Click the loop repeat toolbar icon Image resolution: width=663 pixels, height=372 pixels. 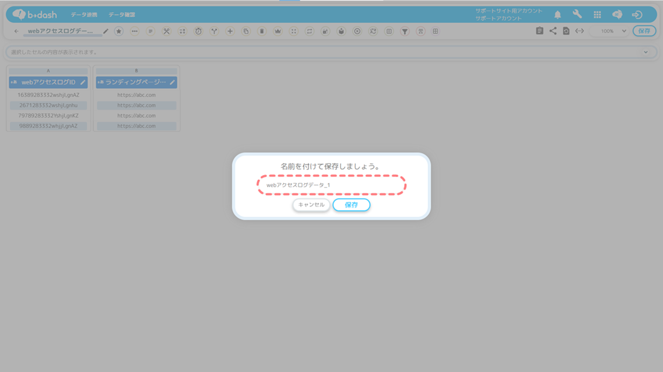pos(309,31)
